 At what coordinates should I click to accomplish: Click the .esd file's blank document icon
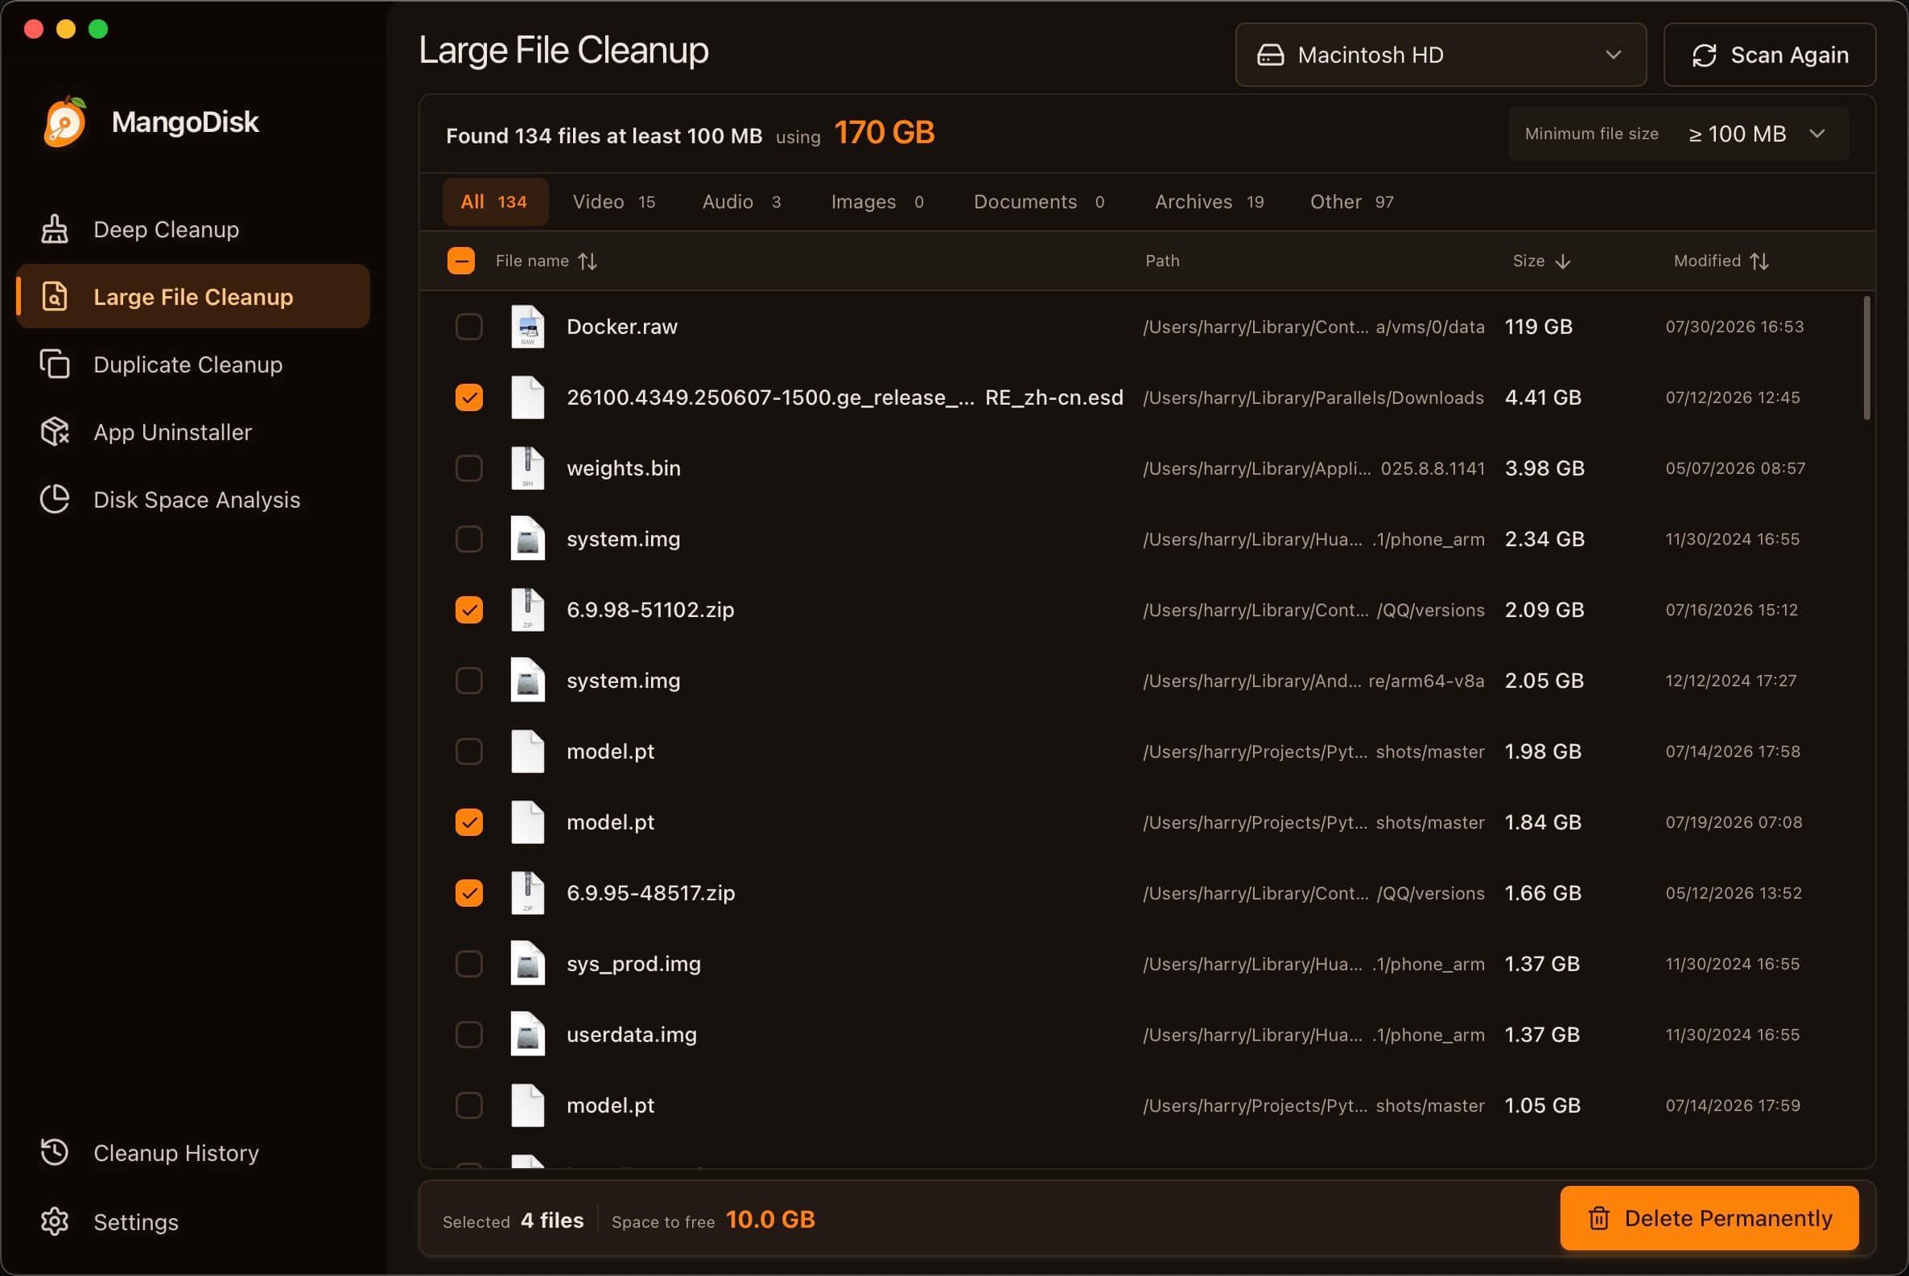(527, 397)
